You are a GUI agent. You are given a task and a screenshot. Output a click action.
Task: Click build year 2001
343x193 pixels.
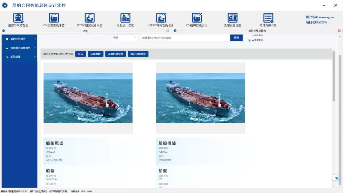(x=161, y=179)
